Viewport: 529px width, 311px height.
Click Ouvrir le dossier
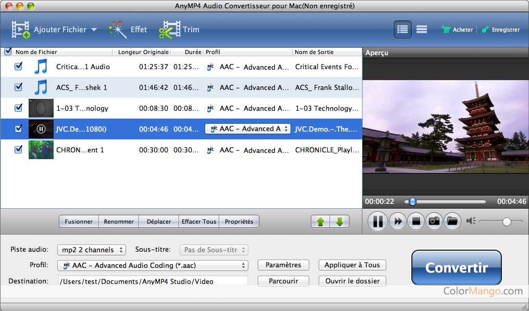pyautogui.click(x=352, y=281)
